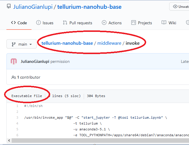Select line number 3 in code view
This screenshot has width=189, height=145.
17,118
